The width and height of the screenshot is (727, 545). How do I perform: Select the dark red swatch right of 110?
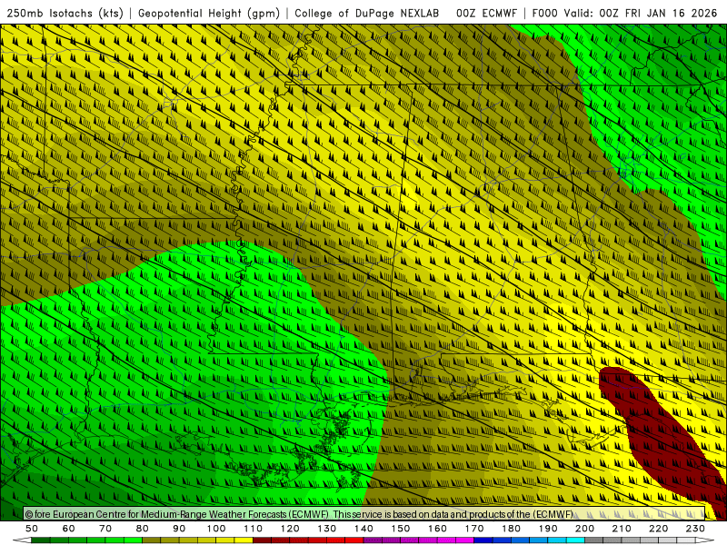[263, 540]
